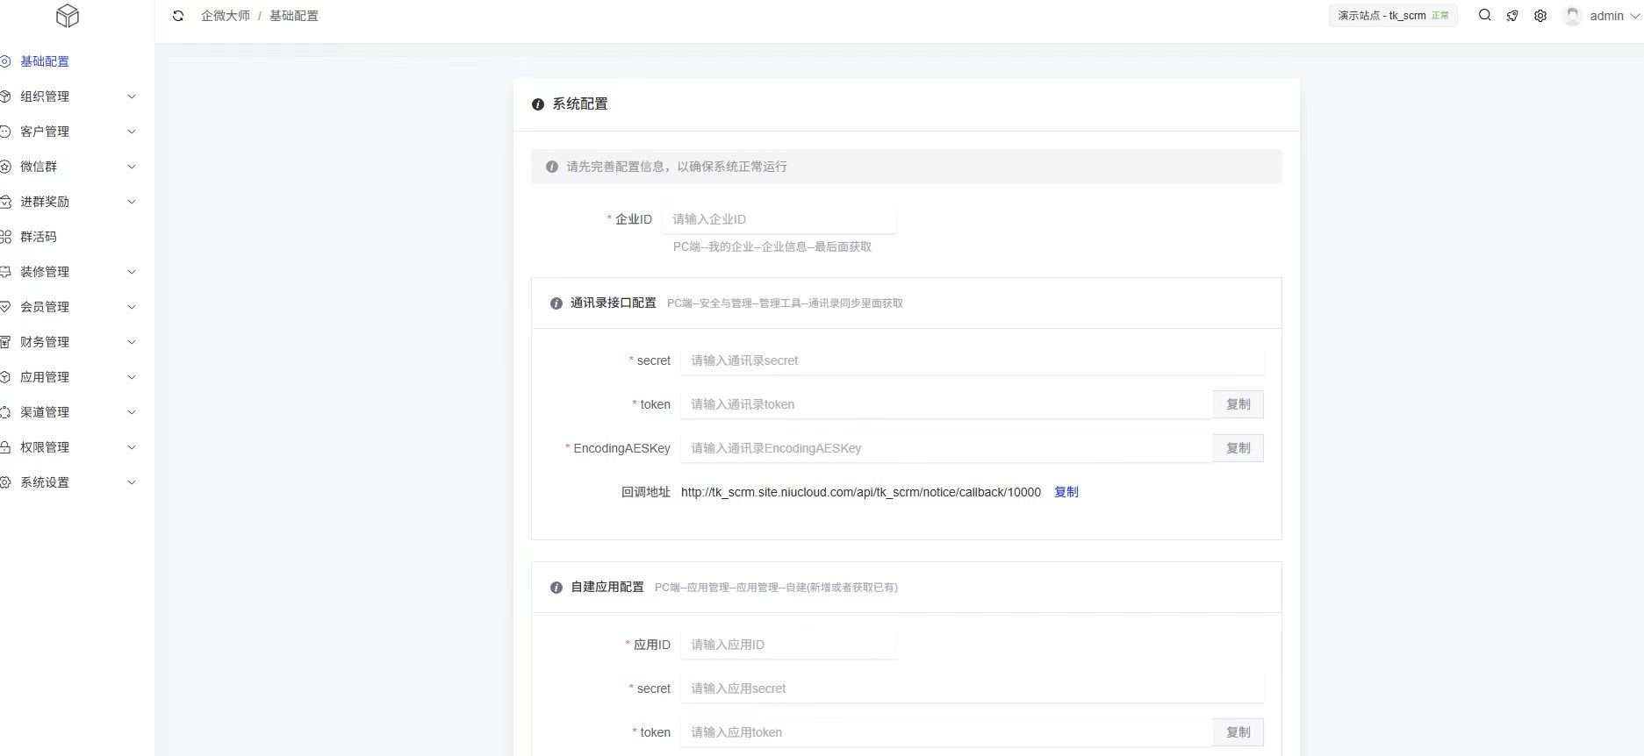This screenshot has height=756, width=1644.
Task: Click the 通讯录 secret input field
Action: [971, 360]
